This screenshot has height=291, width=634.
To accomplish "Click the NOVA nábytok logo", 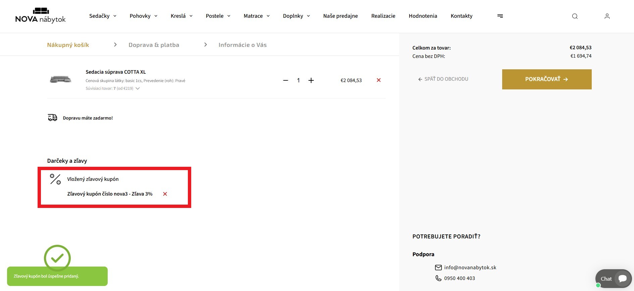I will 41,15.
